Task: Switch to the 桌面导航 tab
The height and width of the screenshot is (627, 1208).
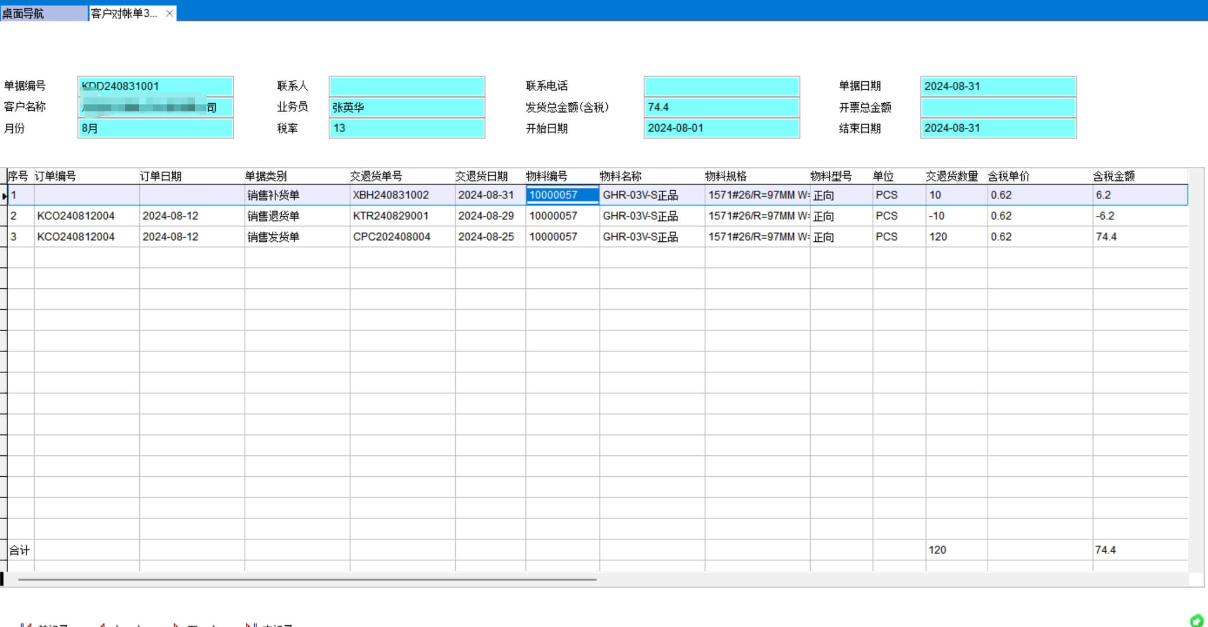Action: [x=23, y=13]
